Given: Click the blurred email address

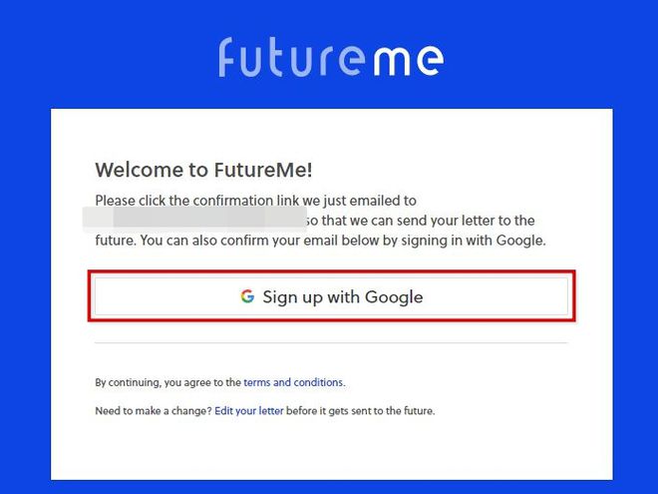Looking at the screenshot, I should 194,219.
